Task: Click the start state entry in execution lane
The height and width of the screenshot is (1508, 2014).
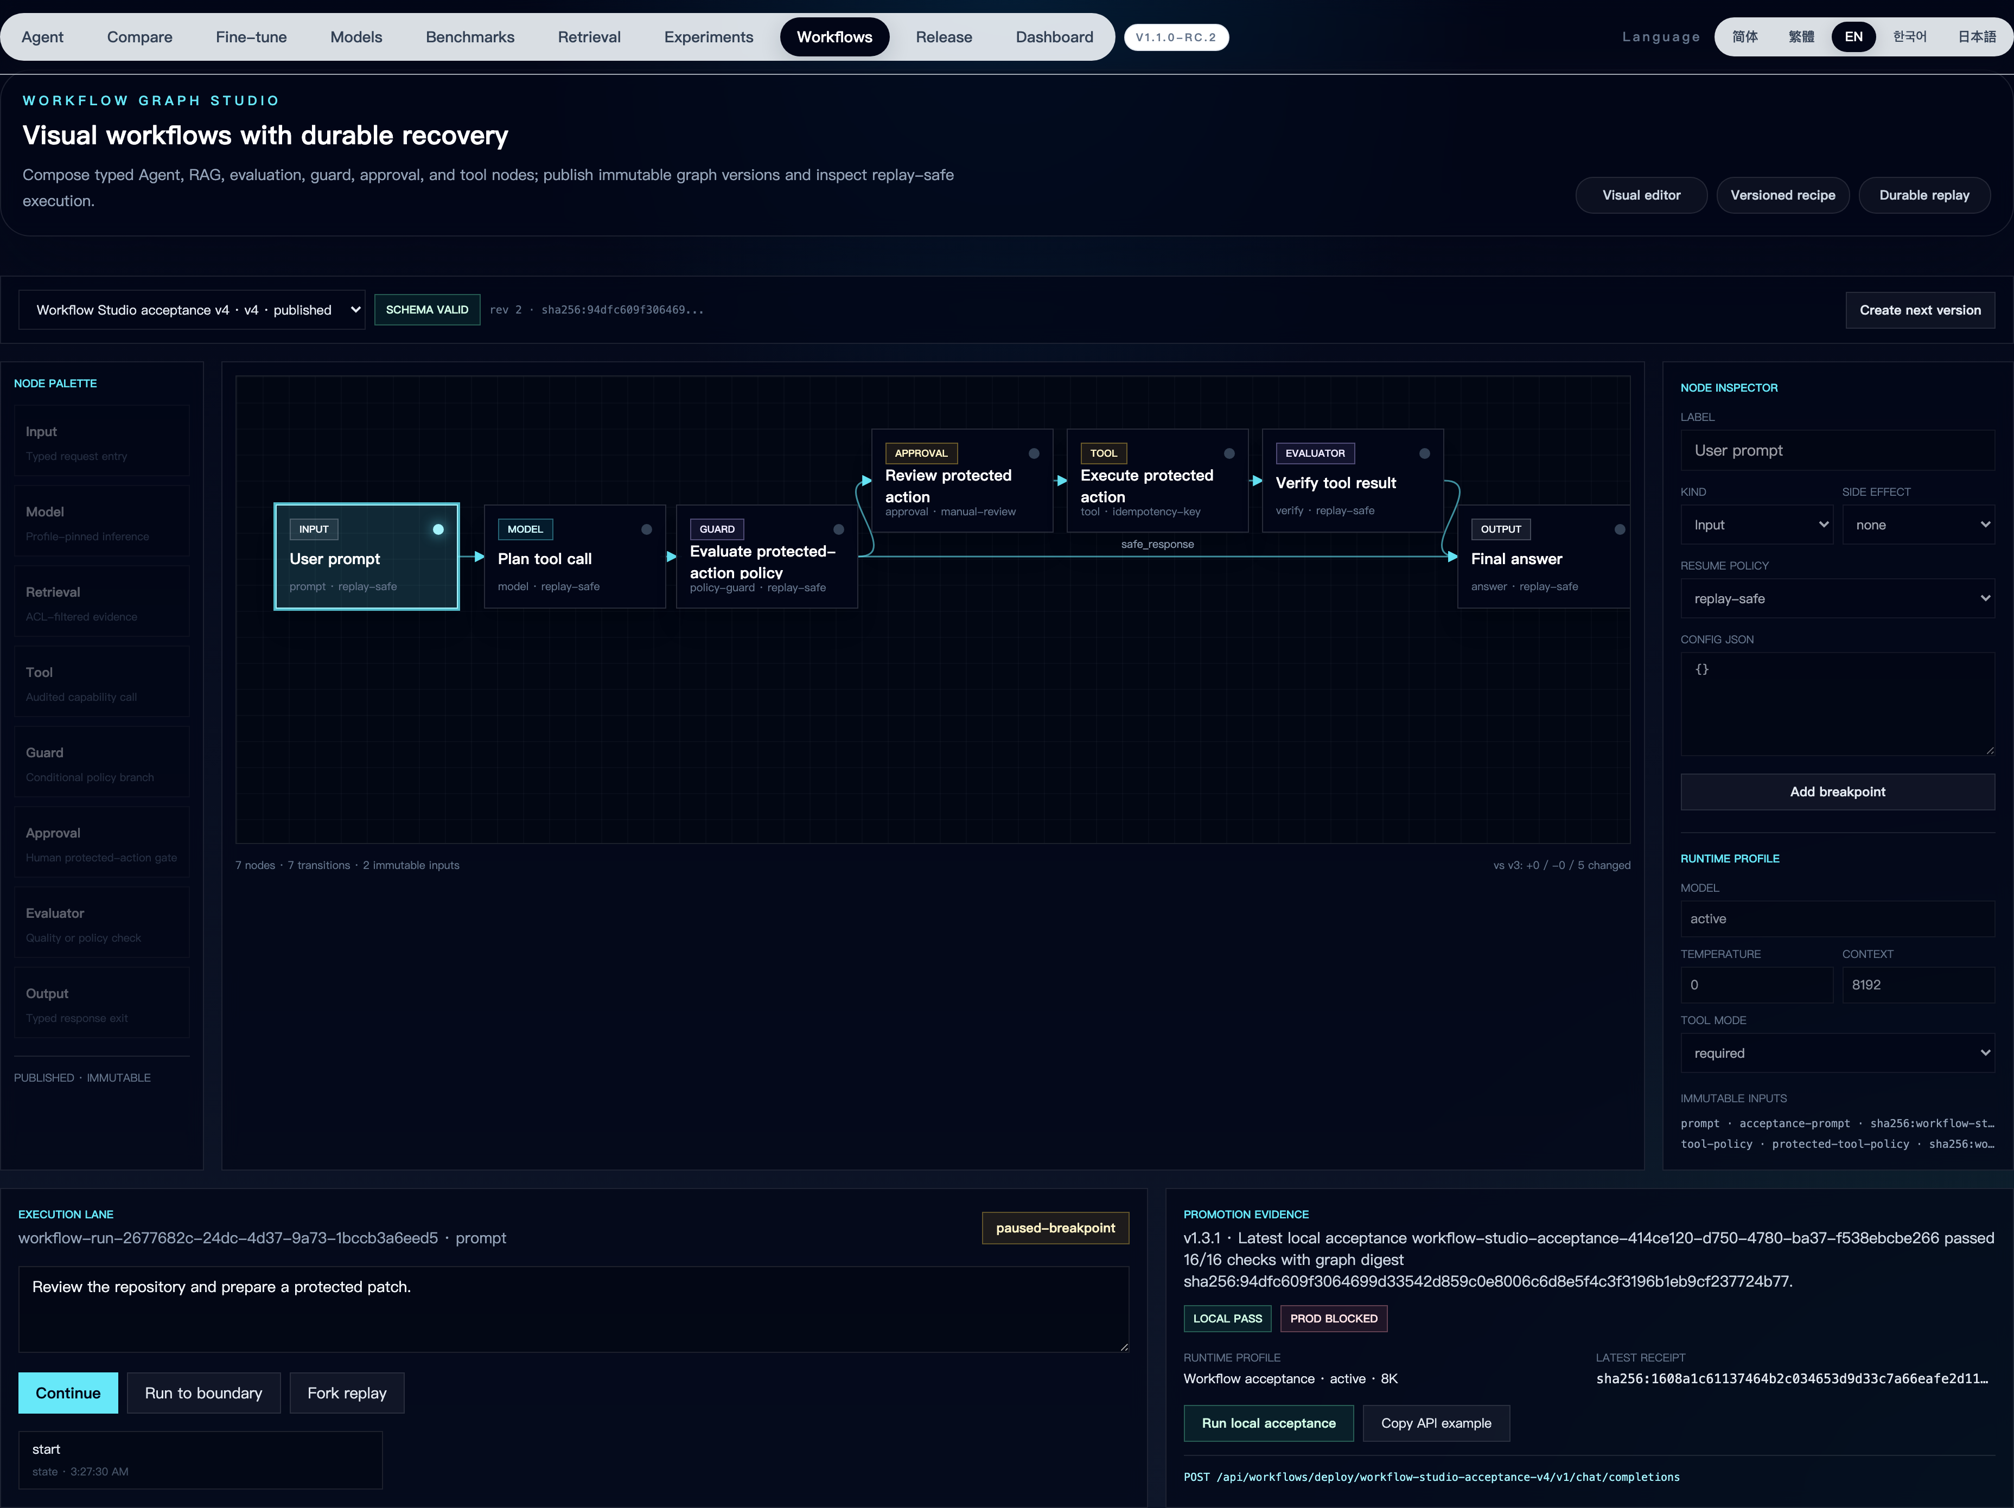Action: [x=200, y=1460]
